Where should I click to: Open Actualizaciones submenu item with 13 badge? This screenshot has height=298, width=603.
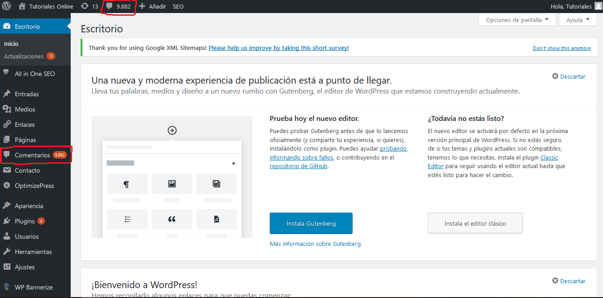29,56
